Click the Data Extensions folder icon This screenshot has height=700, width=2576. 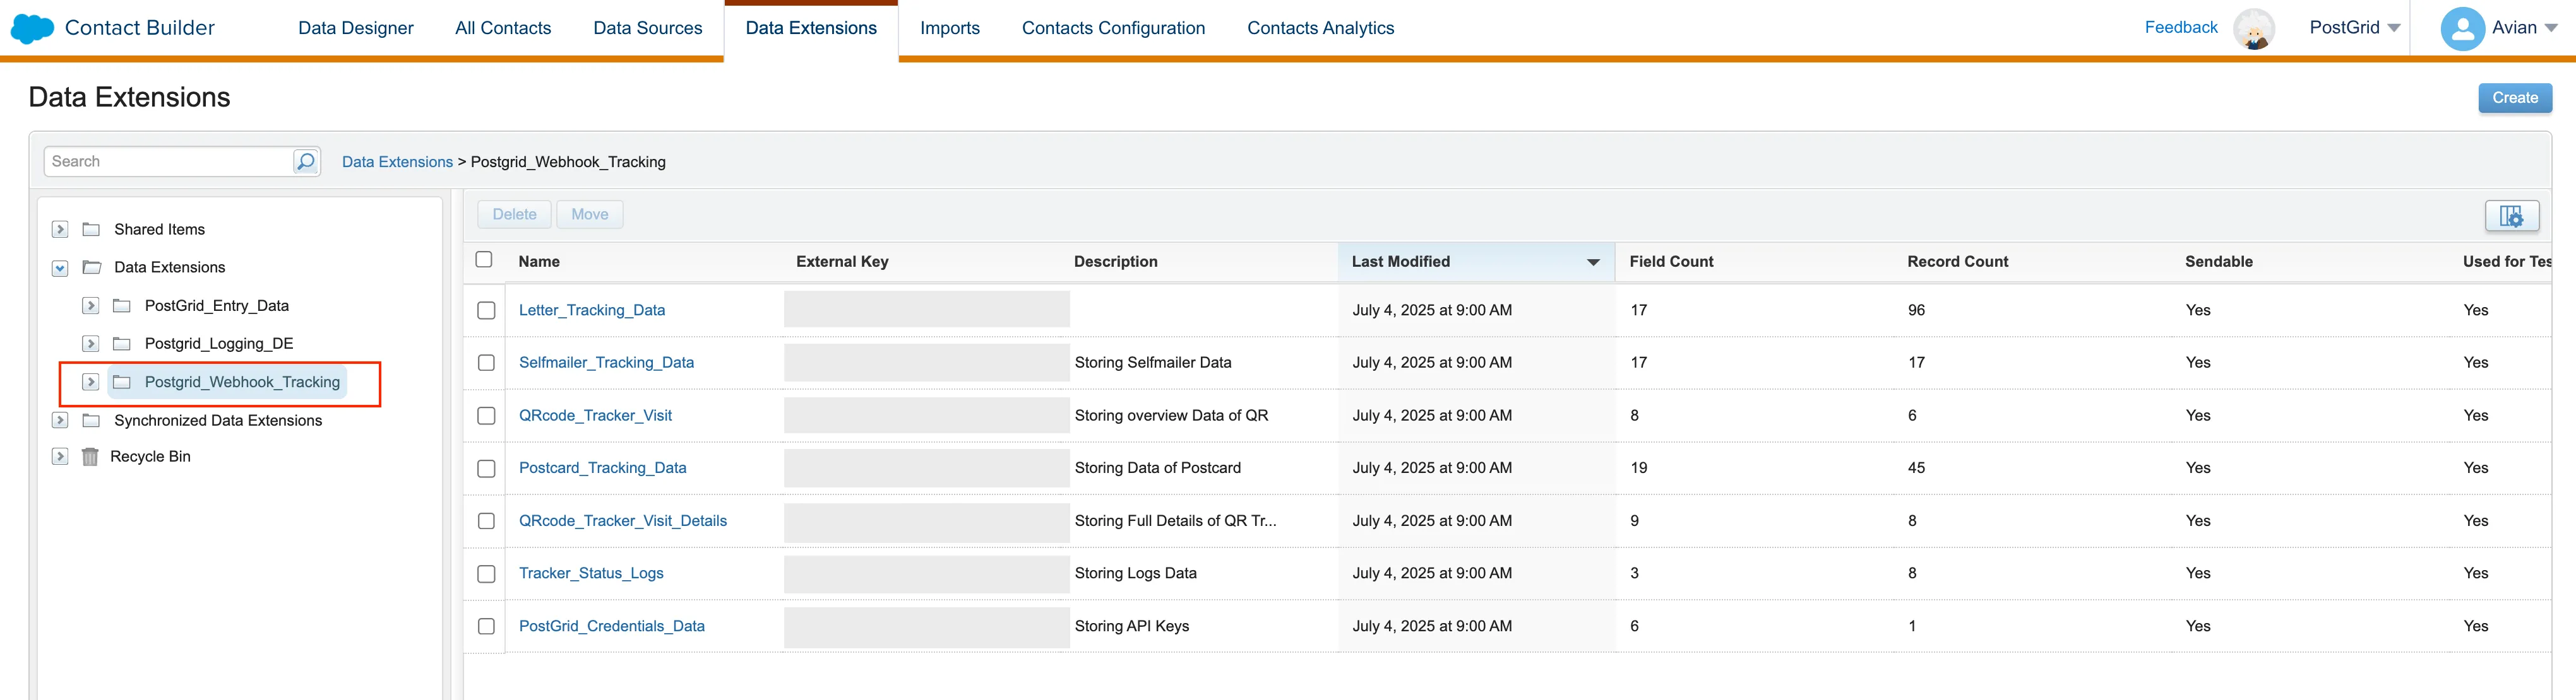click(91, 267)
